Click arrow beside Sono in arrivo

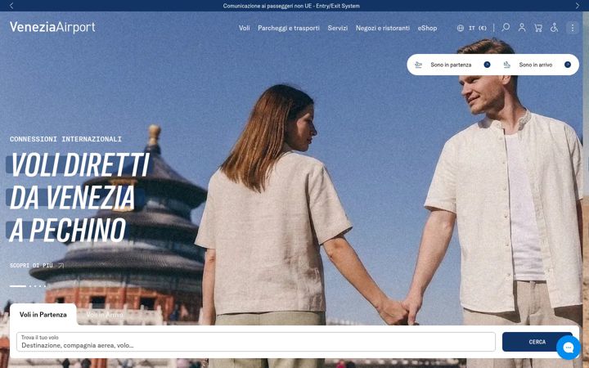click(x=568, y=65)
